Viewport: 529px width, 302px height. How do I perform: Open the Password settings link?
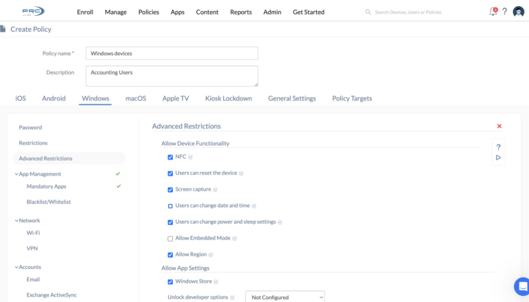(x=30, y=127)
